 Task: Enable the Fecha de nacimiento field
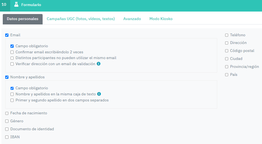click(x=7, y=113)
